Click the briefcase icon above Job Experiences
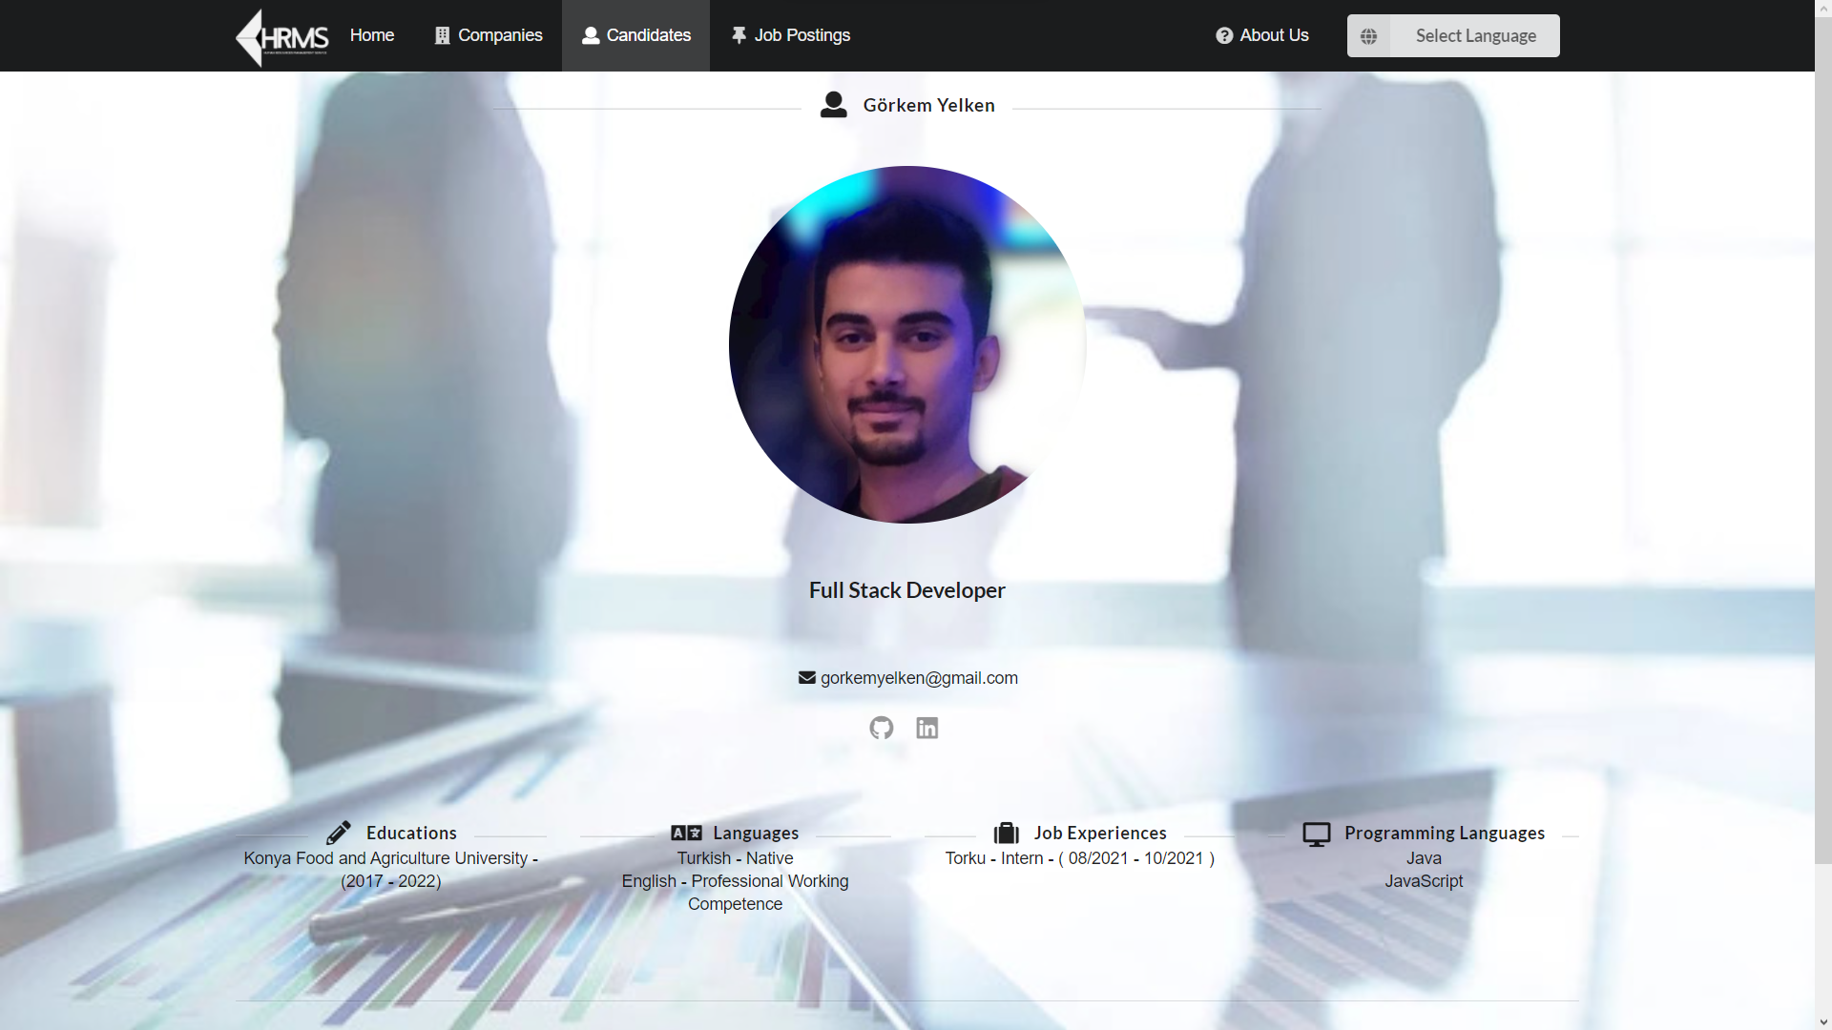Screen dimensions: 1832x1030 [x=1006, y=833]
